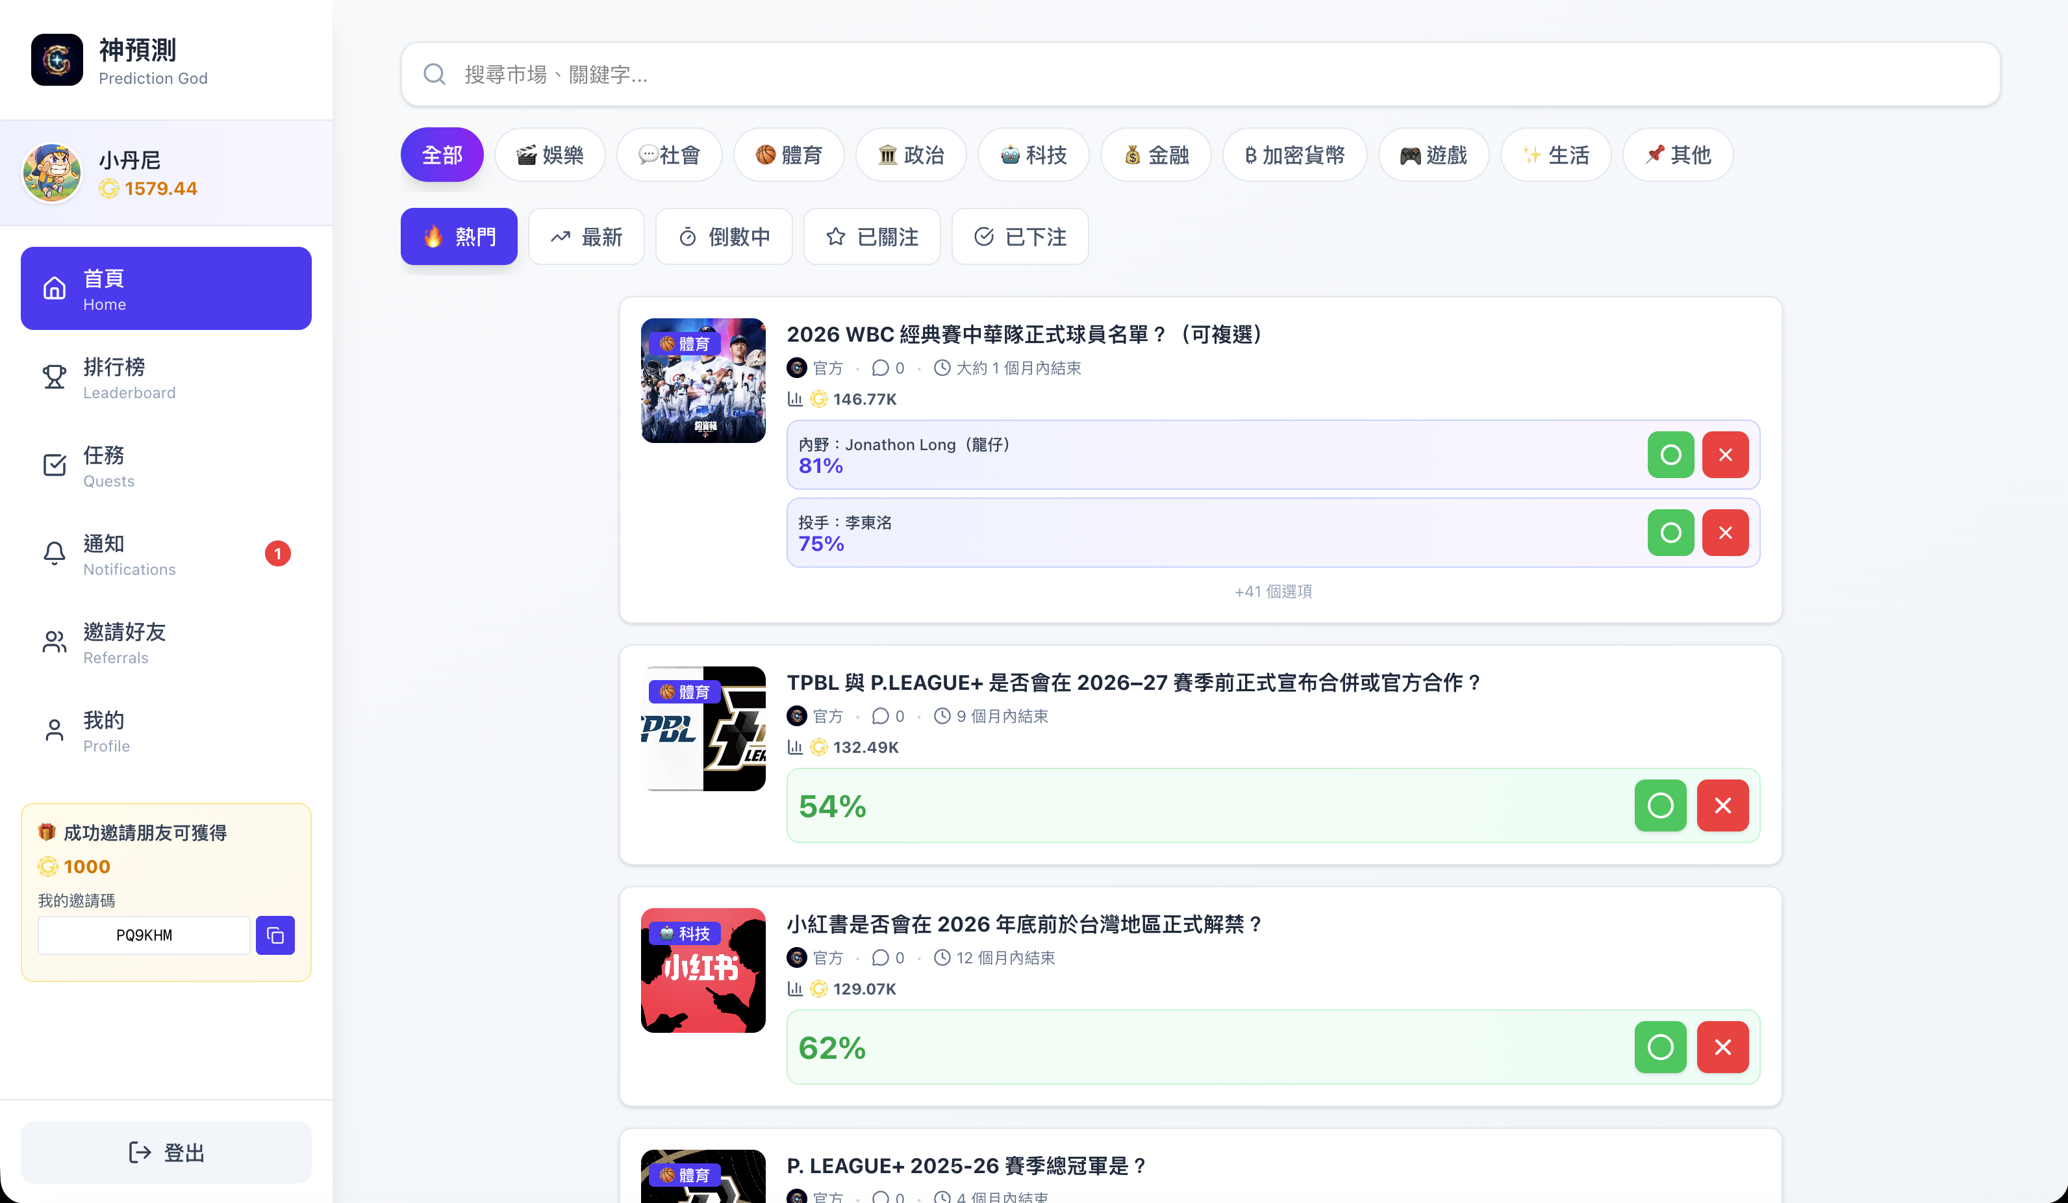Image resolution: width=2068 pixels, height=1203 pixels.
Task: Click the Prediction God app logo
Action: 57,60
